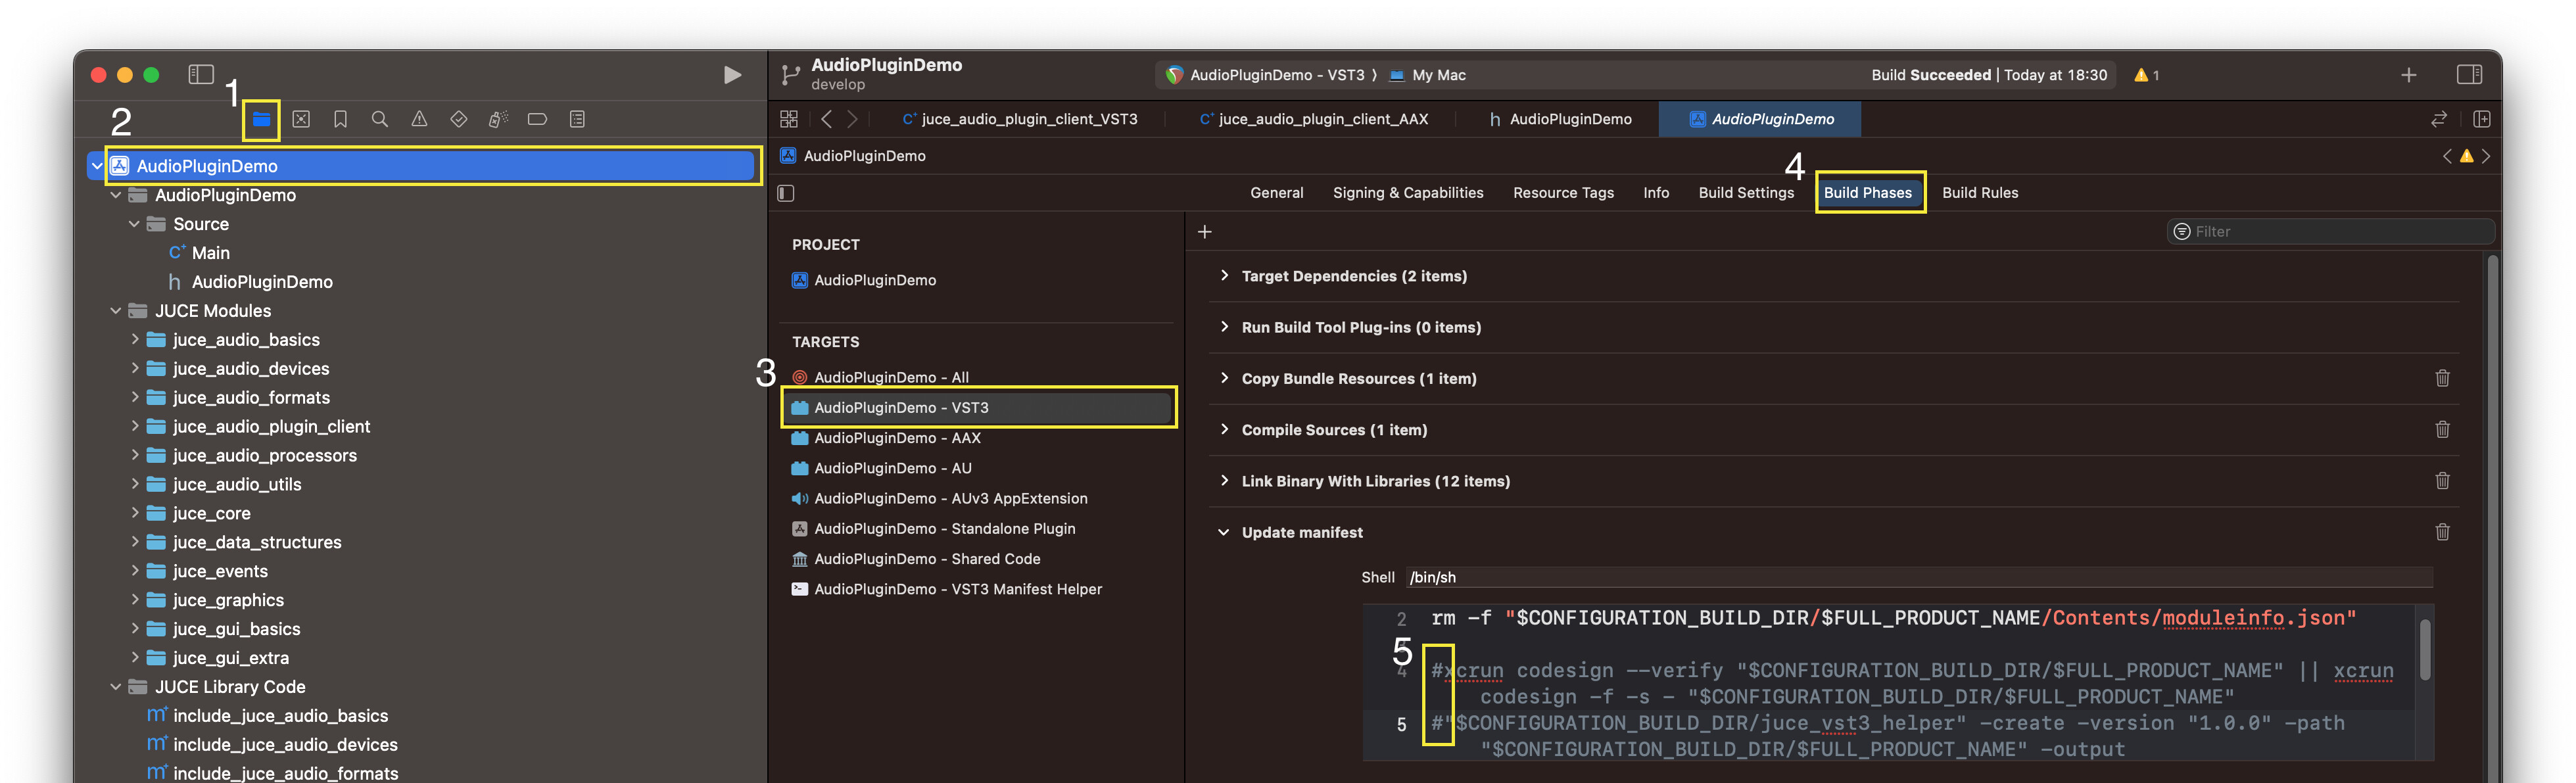Open the find navigator magnifier icon

(x=379, y=119)
